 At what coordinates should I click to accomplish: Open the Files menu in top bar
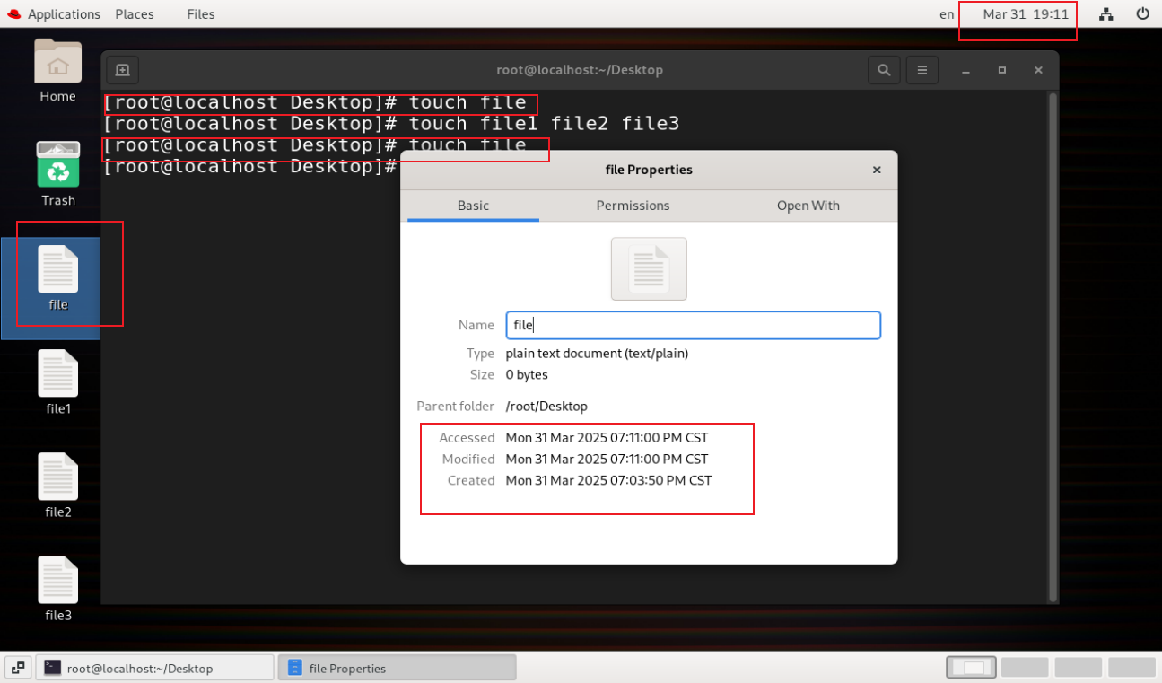click(x=201, y=14)
